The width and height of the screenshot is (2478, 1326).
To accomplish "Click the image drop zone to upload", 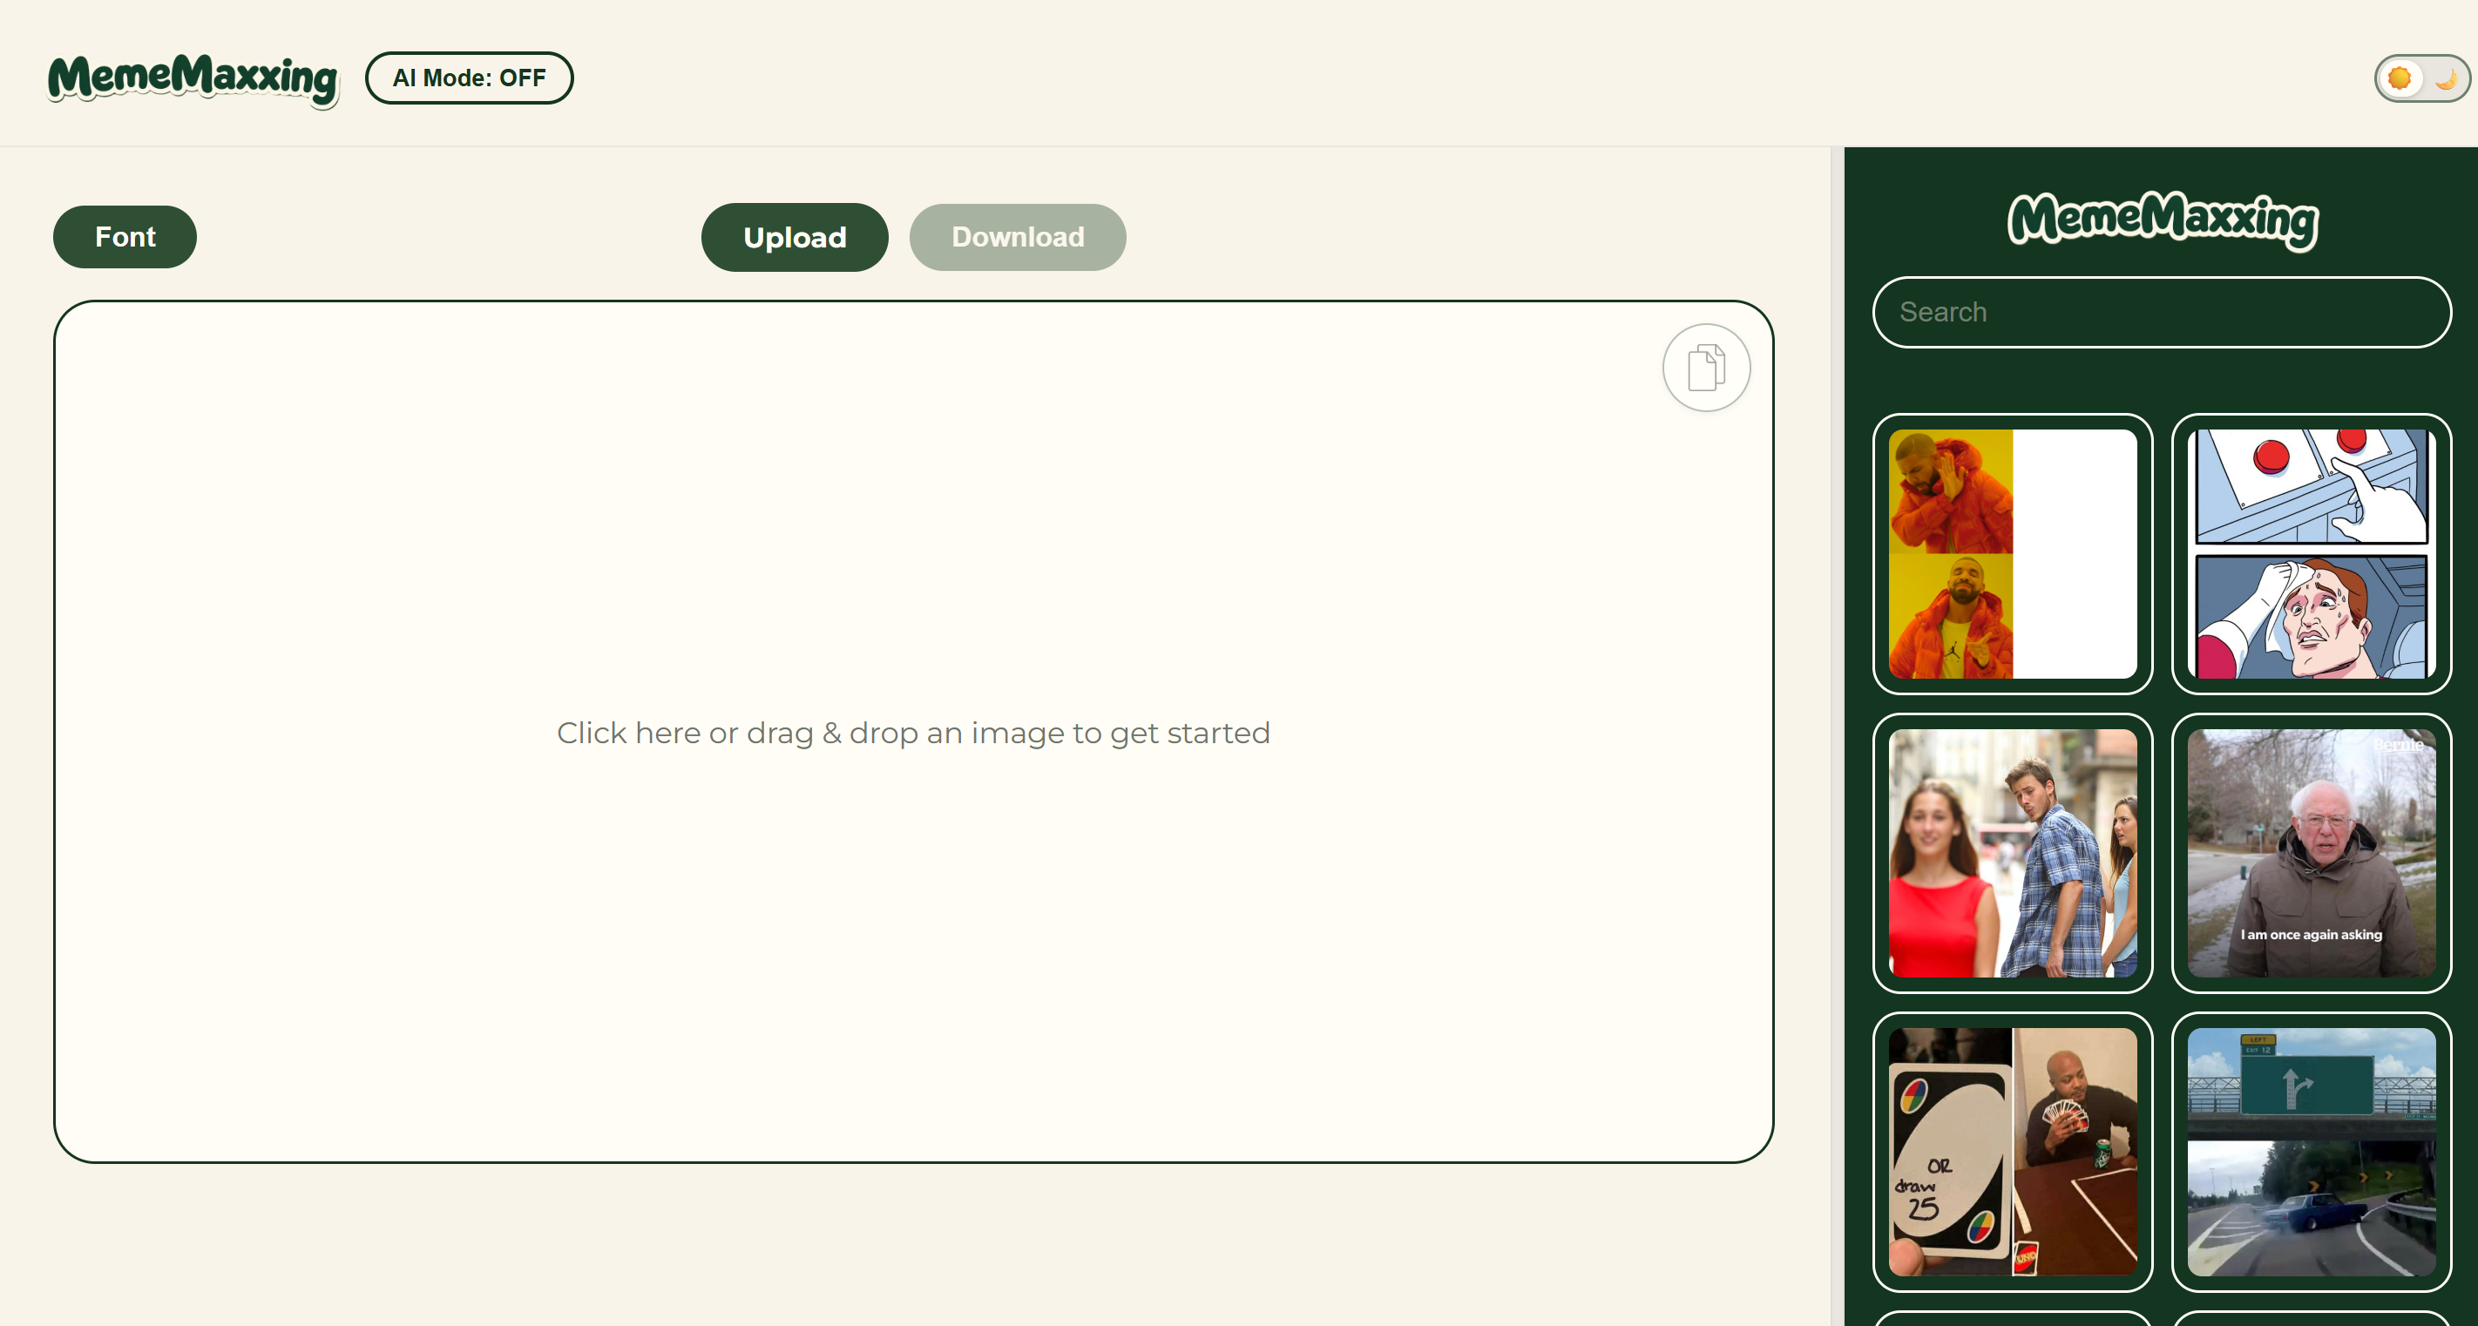I will (x=913, y=732).
